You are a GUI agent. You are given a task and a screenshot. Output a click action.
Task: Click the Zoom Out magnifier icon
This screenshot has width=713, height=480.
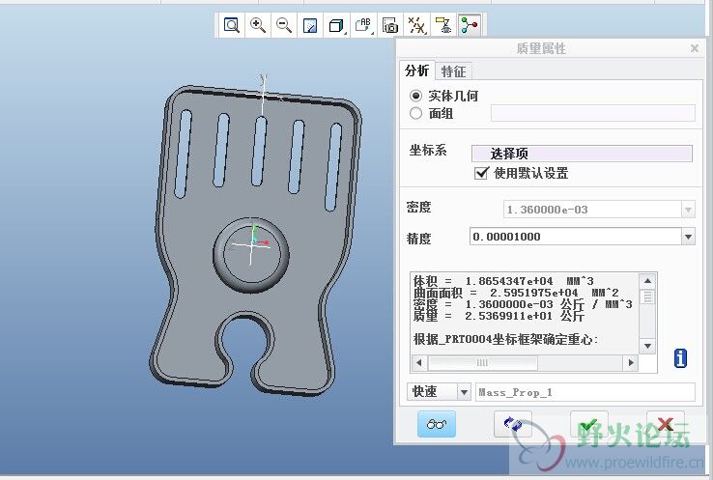coord(284,25)
